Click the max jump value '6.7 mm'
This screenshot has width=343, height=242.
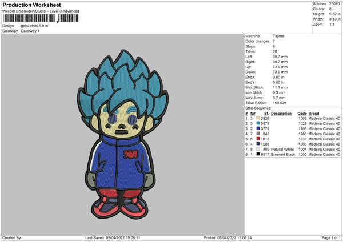279,98
